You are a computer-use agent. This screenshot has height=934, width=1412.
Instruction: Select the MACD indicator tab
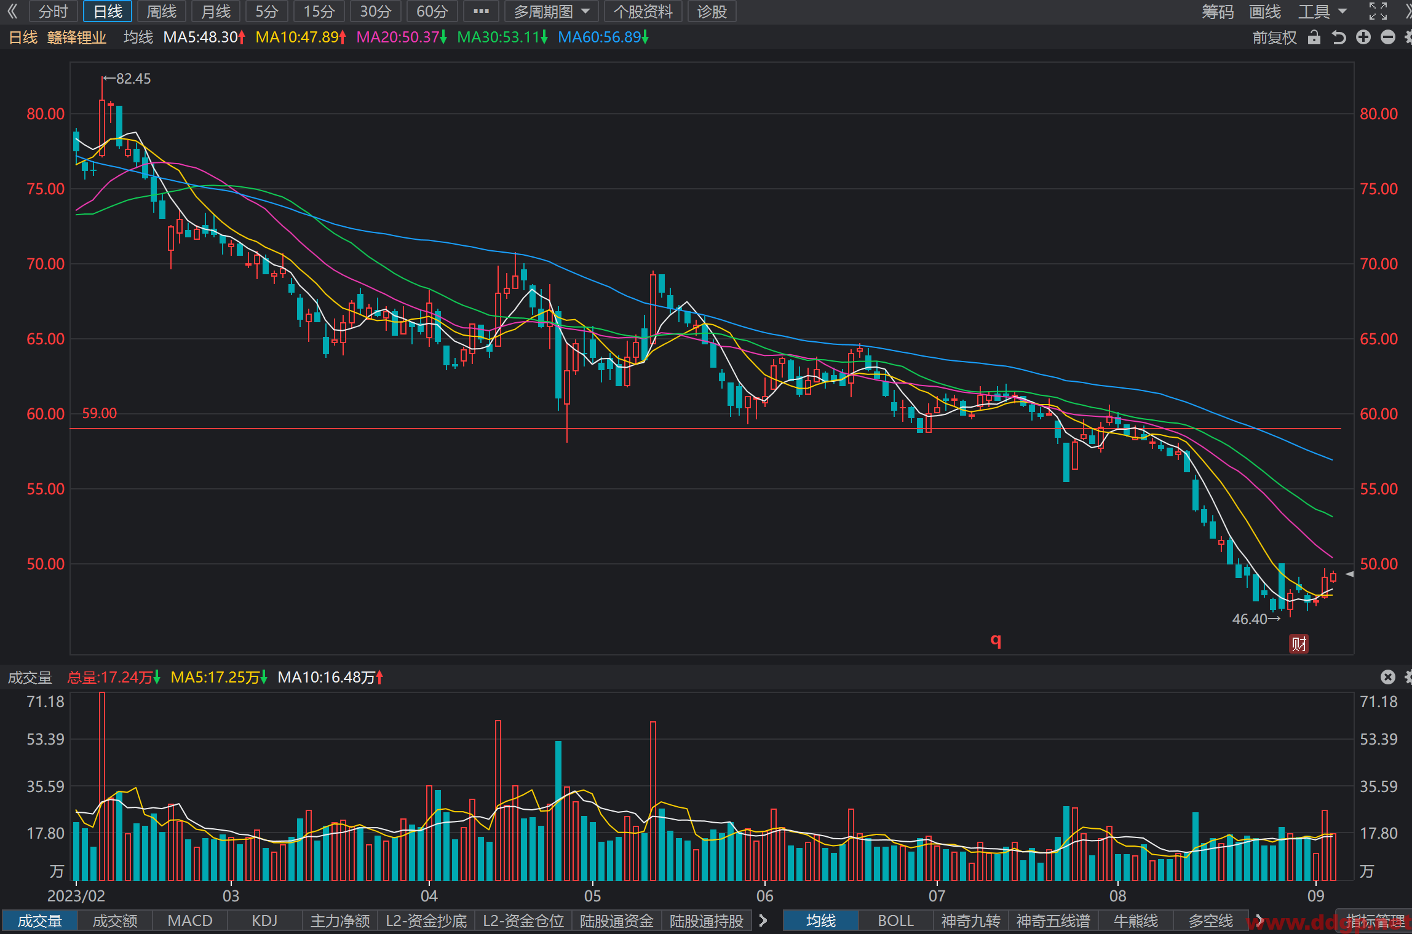[190, 921]
